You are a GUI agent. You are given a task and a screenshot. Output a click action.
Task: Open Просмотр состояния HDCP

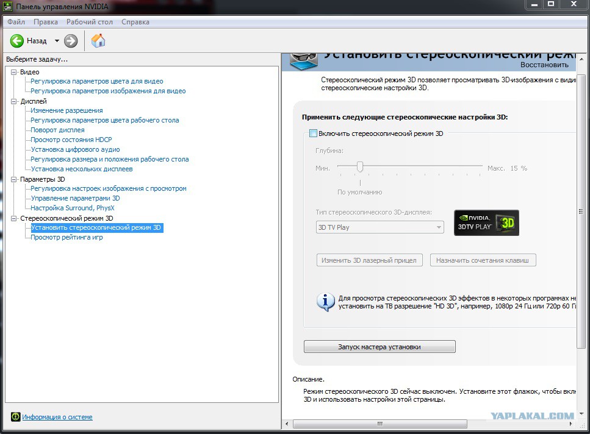(71, 140)
